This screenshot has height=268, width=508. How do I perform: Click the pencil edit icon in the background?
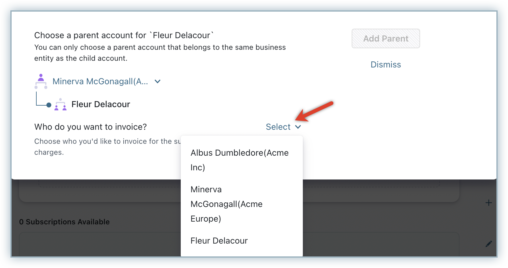(x=488, y=244)
